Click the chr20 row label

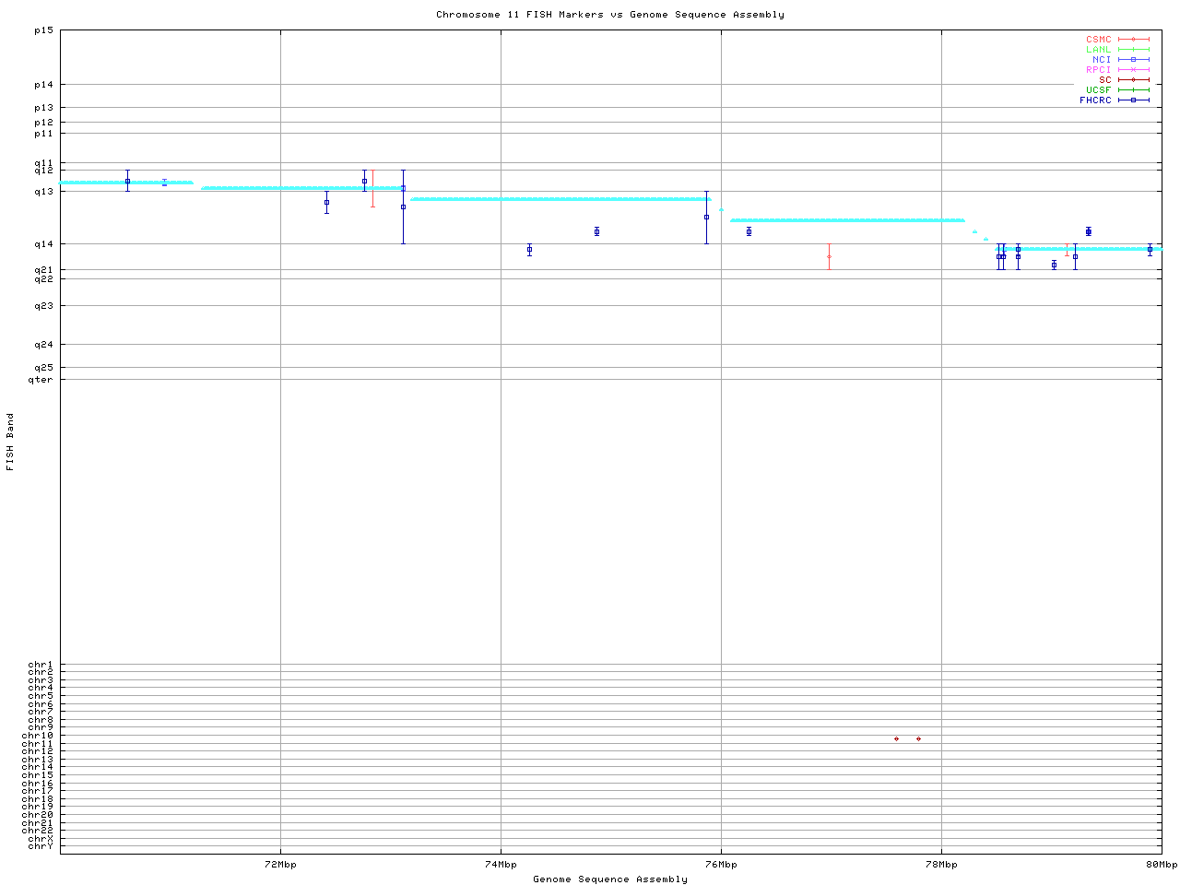(38, 815)
